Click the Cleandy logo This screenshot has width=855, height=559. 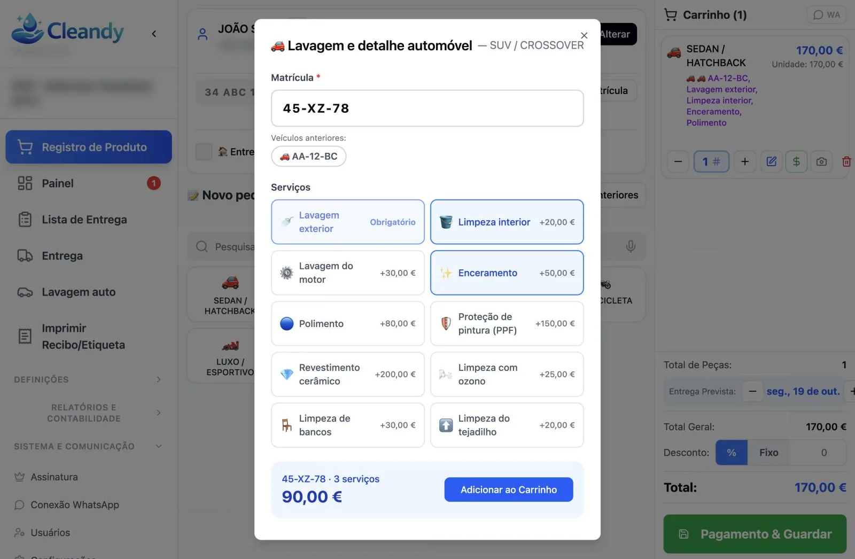coord(67,29)
